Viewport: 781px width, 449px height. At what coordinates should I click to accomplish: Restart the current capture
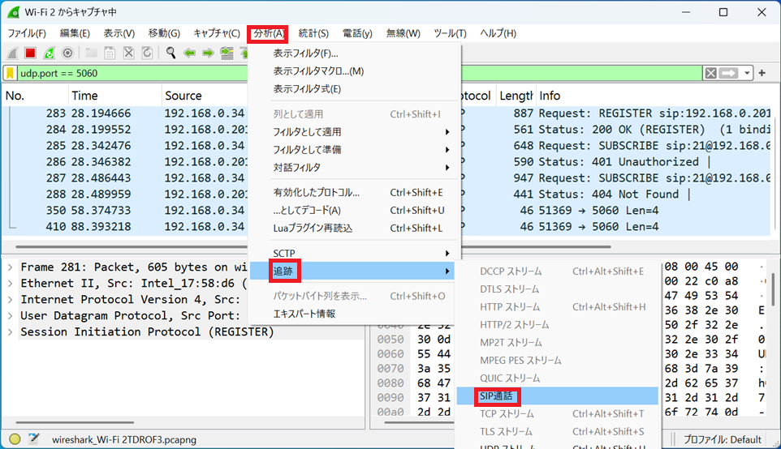(x=49, y=53)
